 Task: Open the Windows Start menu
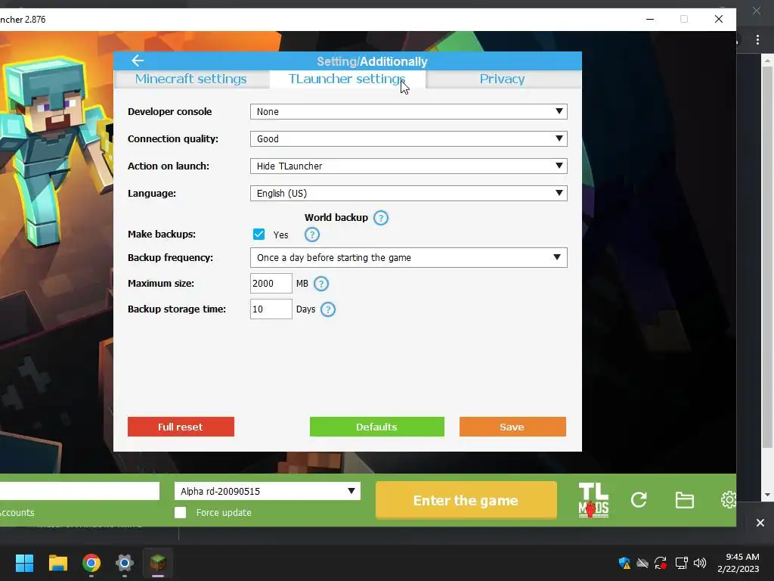coord(24,563)
